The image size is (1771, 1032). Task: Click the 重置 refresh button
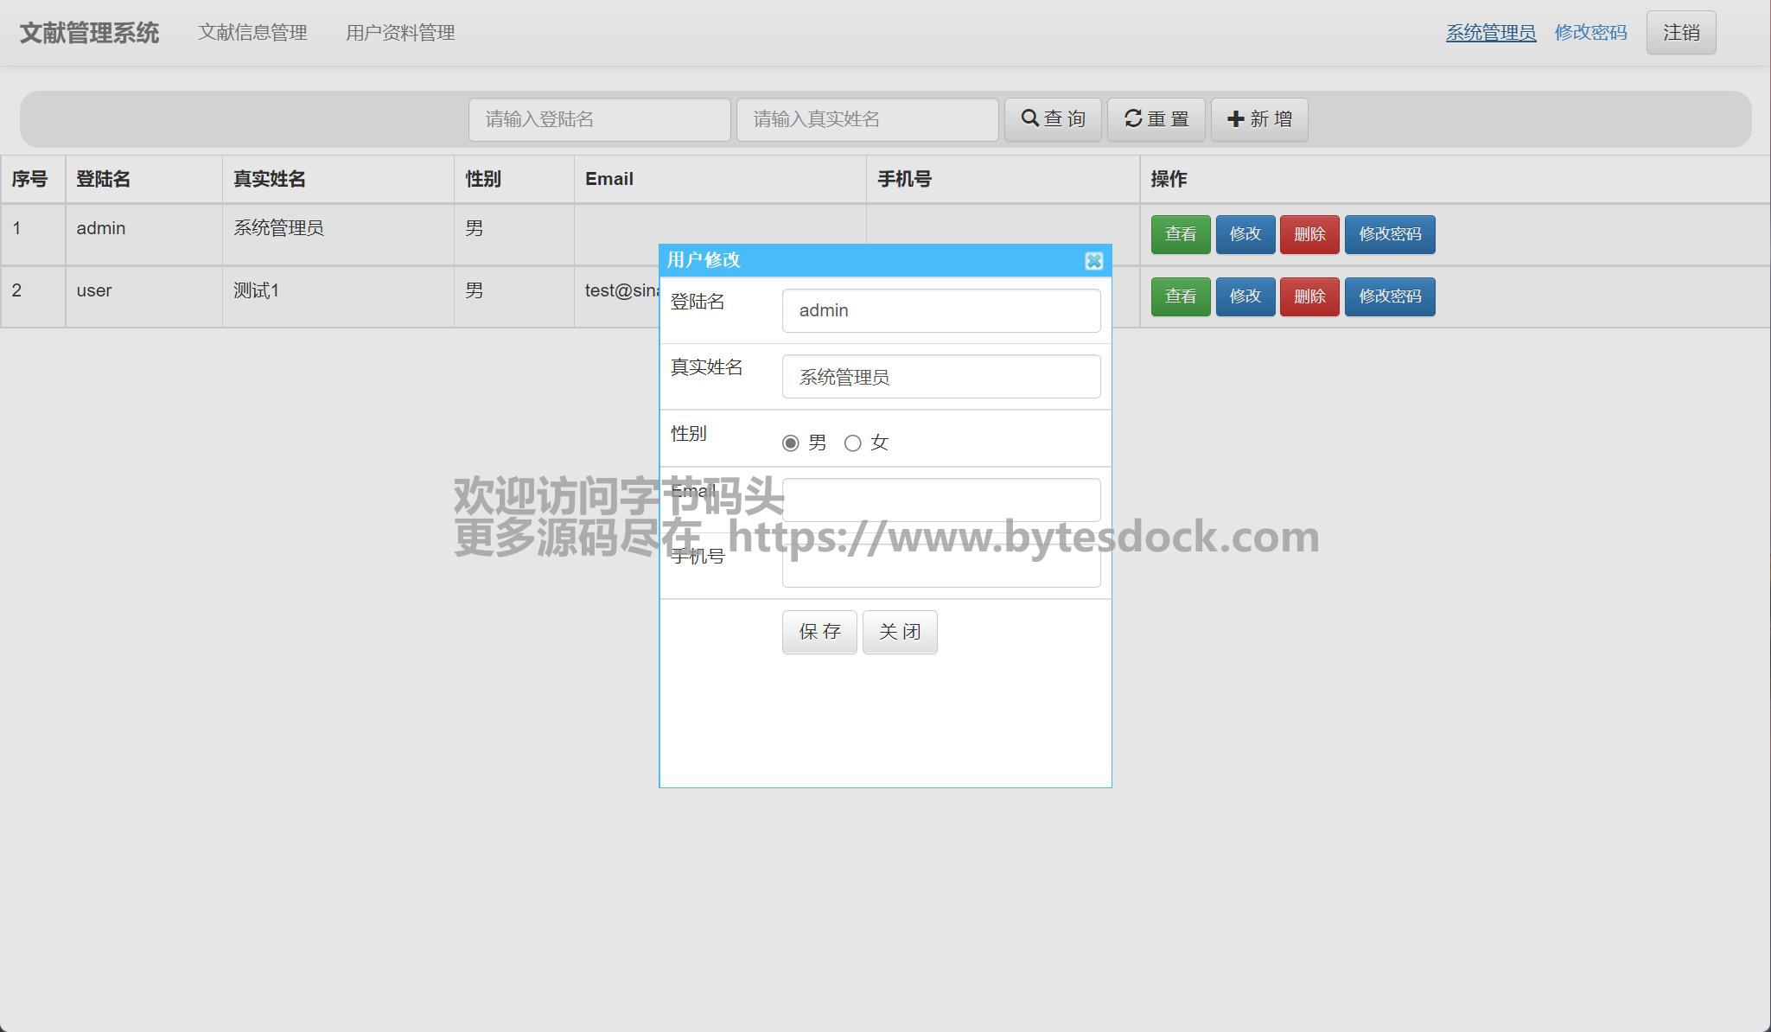coord(1156,119)
